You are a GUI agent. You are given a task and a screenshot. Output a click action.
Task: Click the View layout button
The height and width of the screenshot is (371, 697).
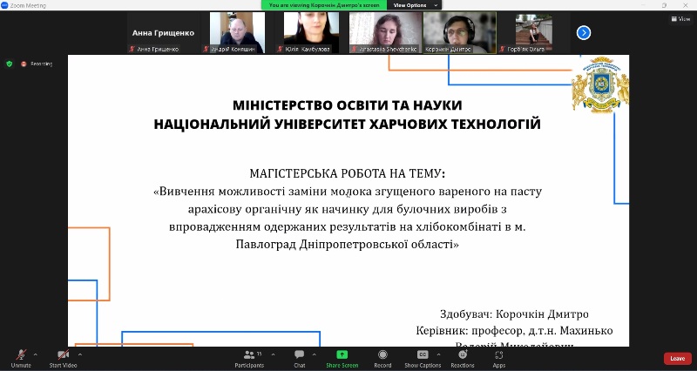[x=680, y=18]
